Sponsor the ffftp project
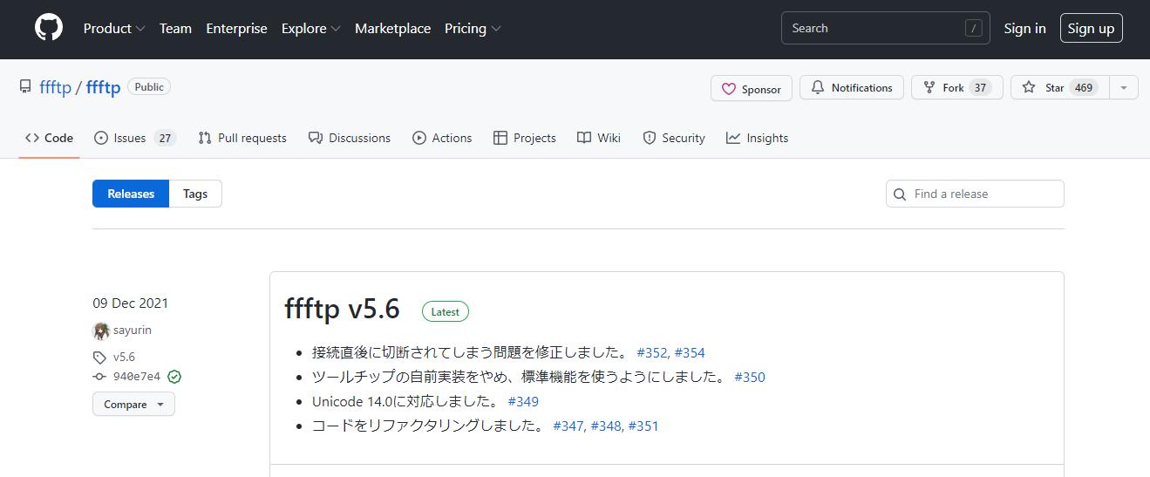This screenshot has width=1150, height=477. pos(752,88)
